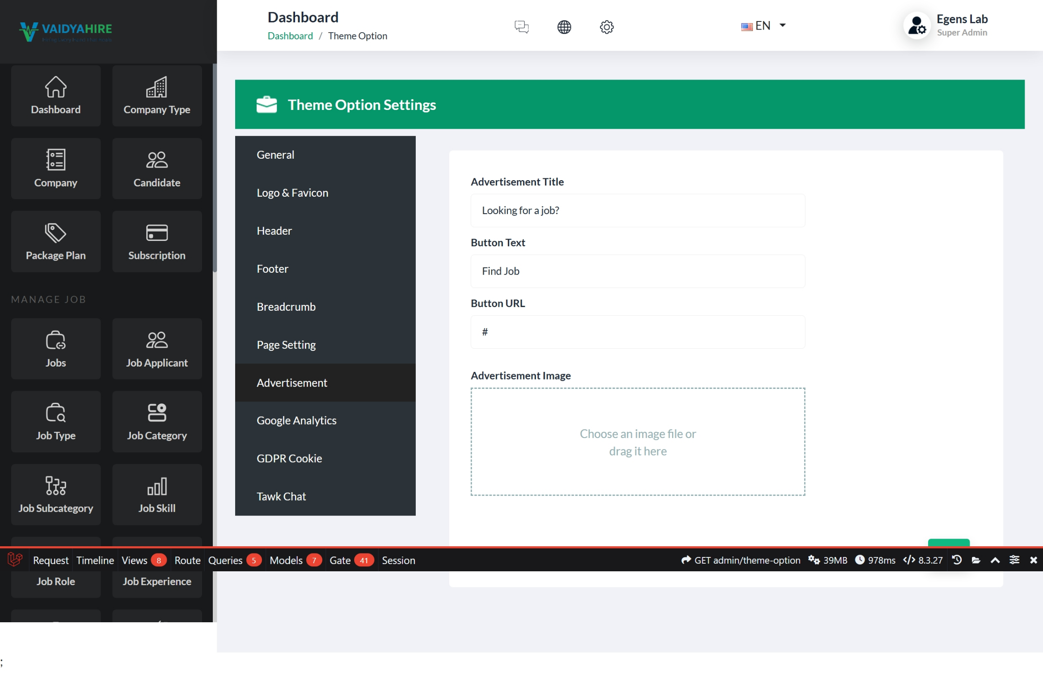Screen dimensions: 1043x692
Task: Open debugbar folder icon
Action: tap(976, 560)
